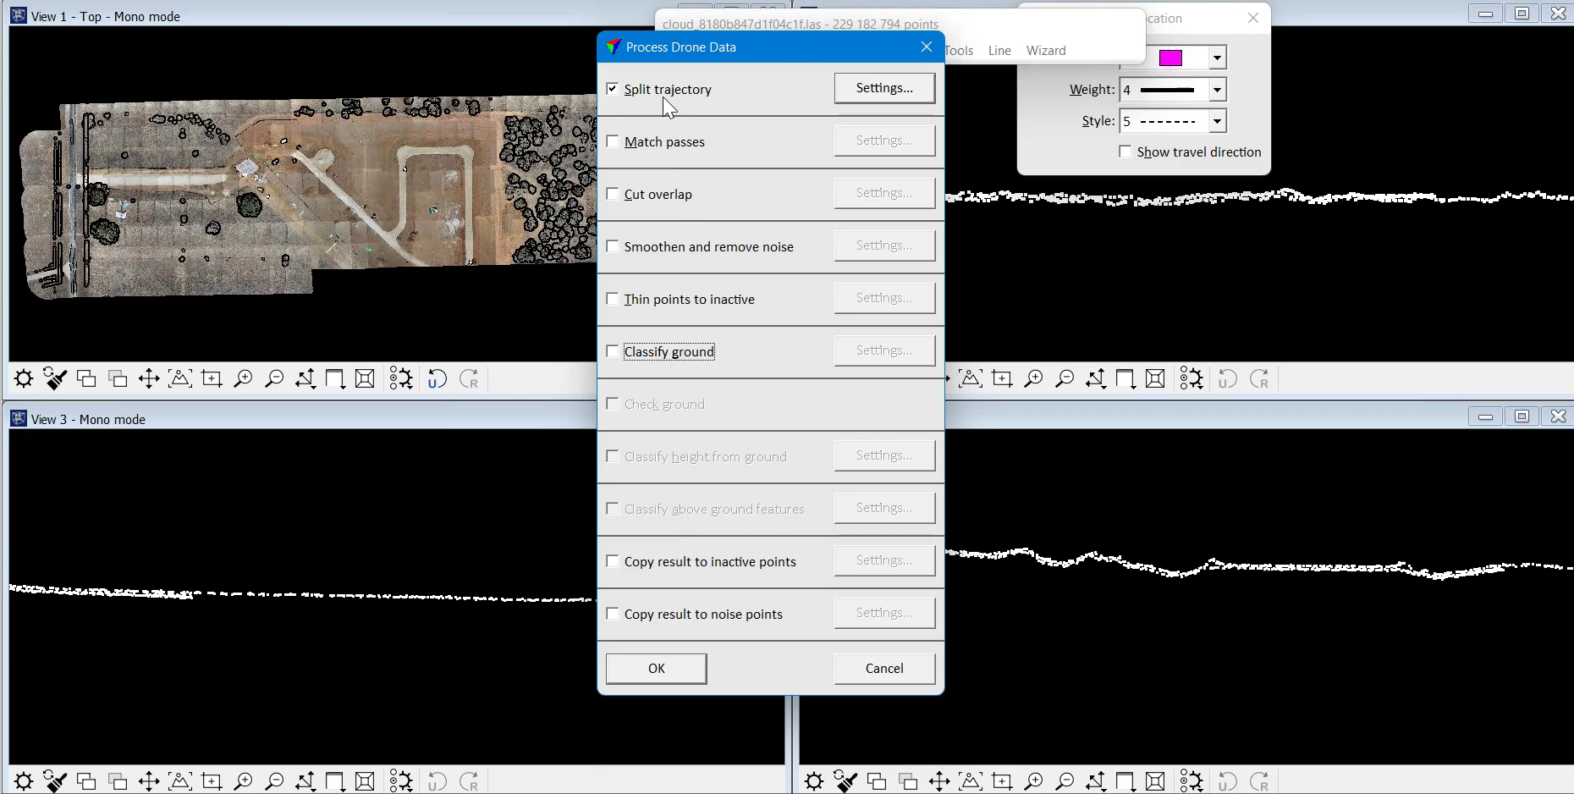
Task: Activate Window Area tool in View 1 toolbar
Action: pyautogui.click(x=212, y=378)
